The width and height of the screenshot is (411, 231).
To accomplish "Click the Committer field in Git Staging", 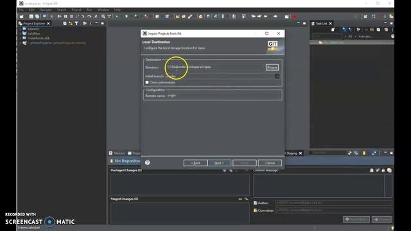I will click(334, 210).
